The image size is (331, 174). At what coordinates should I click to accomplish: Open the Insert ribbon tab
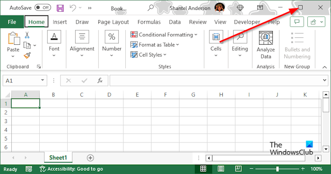click(x=60, y=22)
